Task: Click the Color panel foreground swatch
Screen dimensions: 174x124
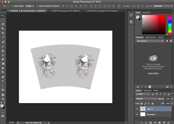Action: tap(138, 17)
